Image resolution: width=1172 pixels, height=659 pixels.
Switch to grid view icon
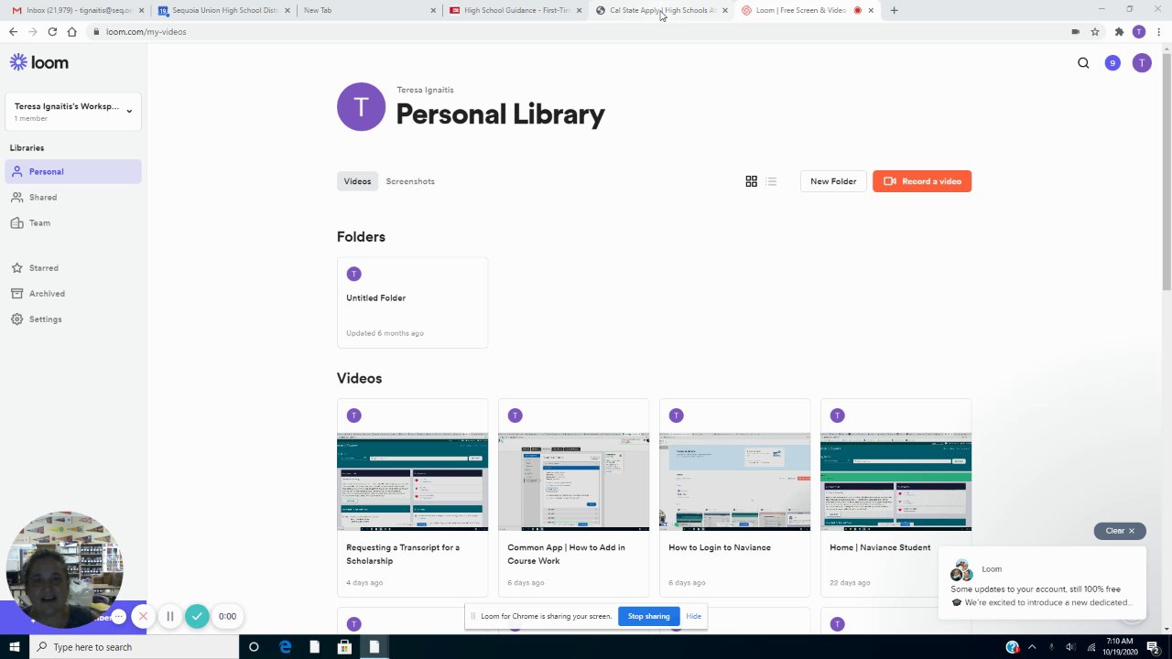[x=751, y=181]
